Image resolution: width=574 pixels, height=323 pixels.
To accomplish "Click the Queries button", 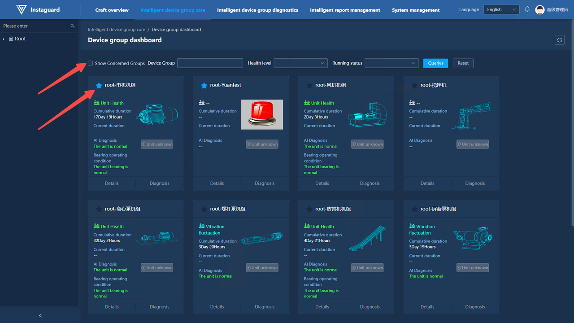I will tap(435, 63).
